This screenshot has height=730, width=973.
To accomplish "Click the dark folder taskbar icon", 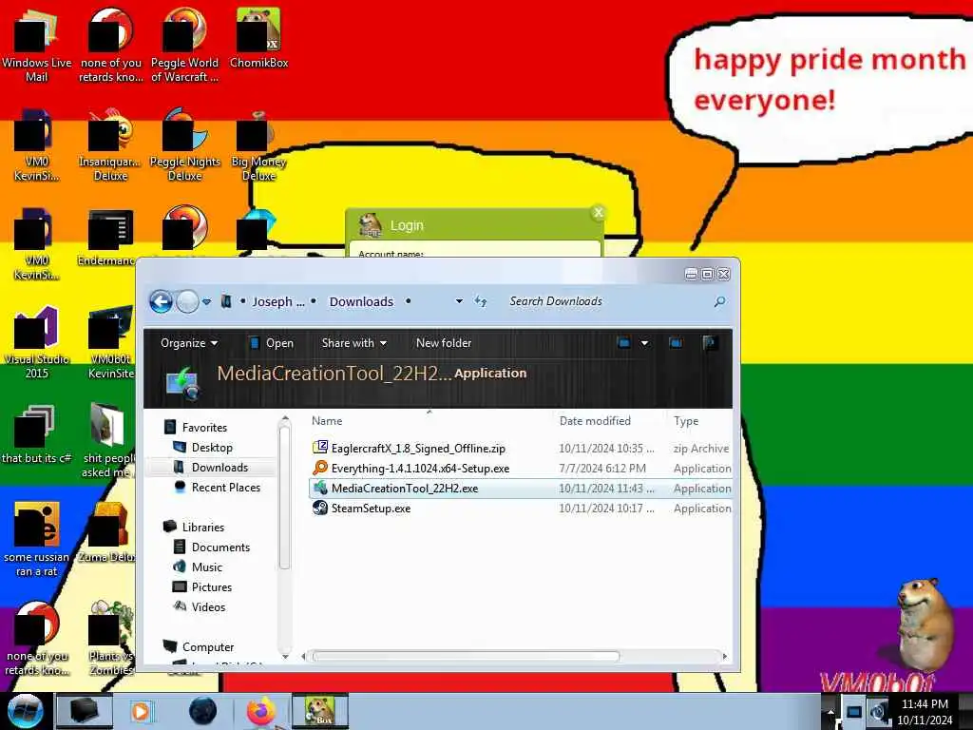I will coord(85,712).
